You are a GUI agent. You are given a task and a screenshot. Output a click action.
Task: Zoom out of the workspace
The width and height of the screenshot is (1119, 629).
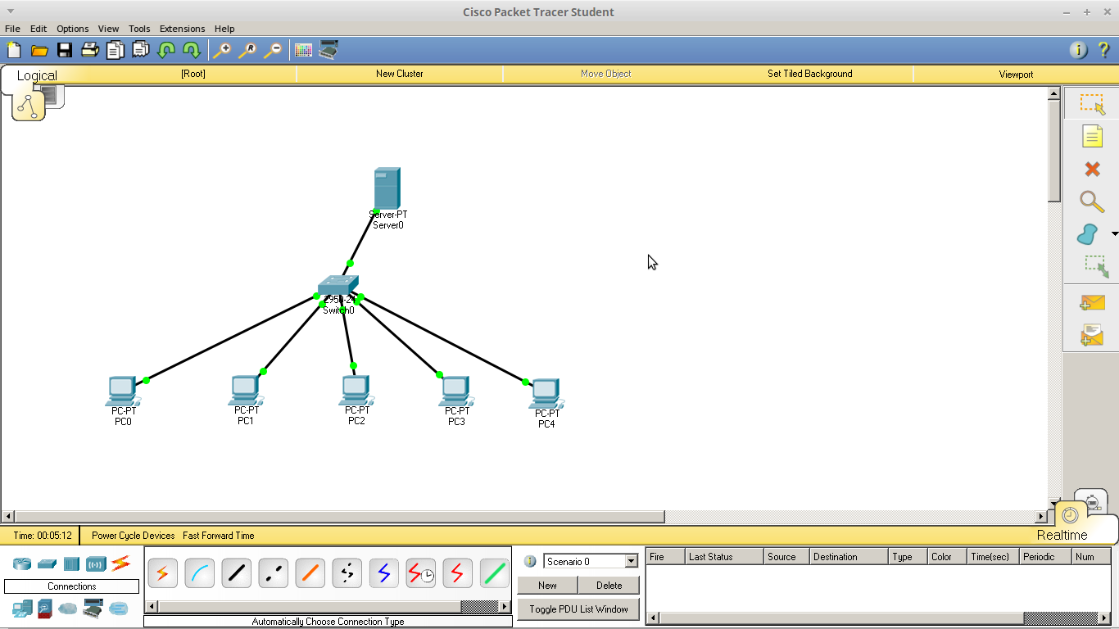pos(273,50)
